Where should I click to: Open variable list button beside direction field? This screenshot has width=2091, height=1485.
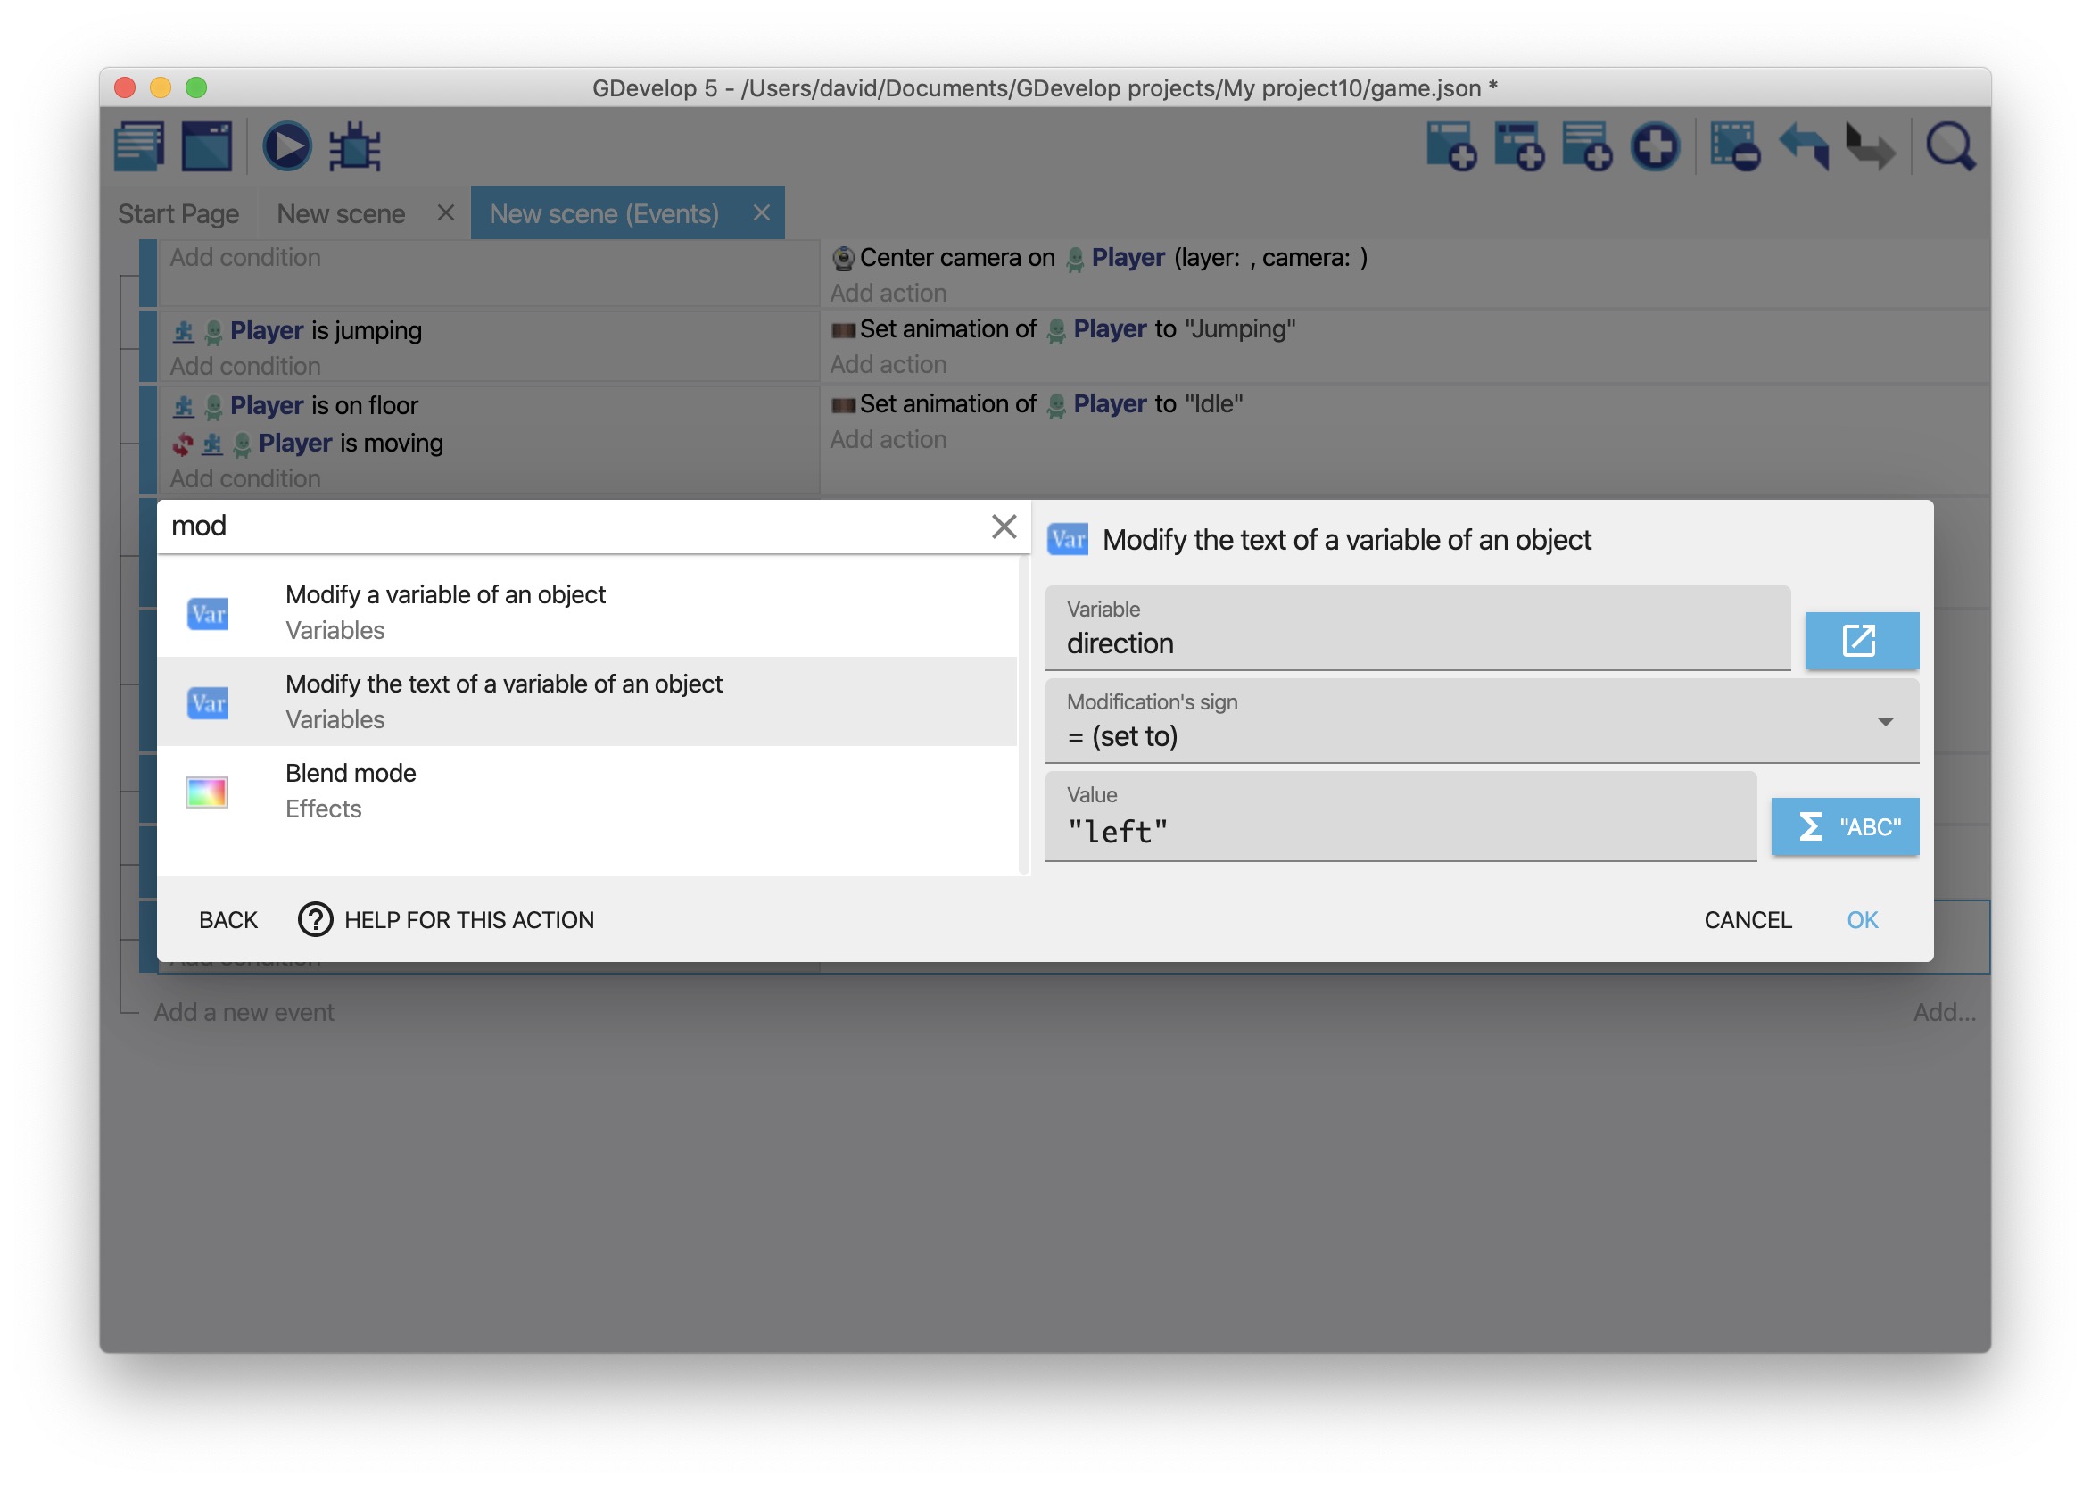1861,641
